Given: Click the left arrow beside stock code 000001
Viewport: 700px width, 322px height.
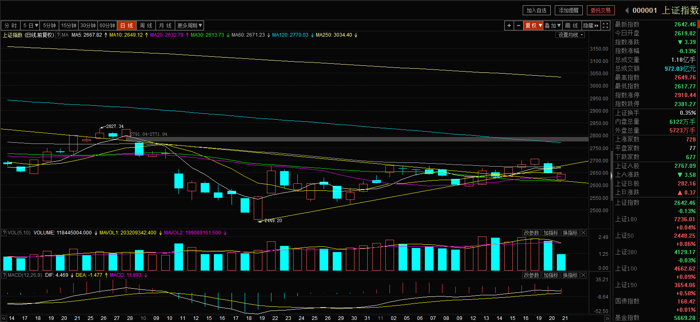Looking at the screenshot, I should pyautogui.click(x=627, y=10).
